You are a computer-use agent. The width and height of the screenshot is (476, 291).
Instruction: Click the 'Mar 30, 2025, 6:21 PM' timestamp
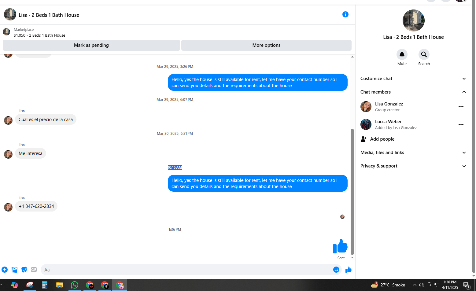(x=175, y=133)
